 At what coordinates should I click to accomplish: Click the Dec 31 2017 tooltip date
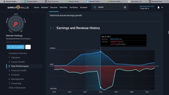click(x=106, y=37)
